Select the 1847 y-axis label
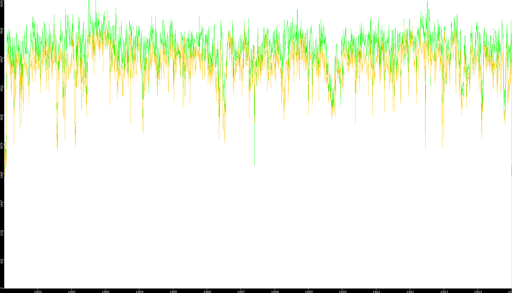The width and height of the screenshot is (512, 293). pos(2,204)
